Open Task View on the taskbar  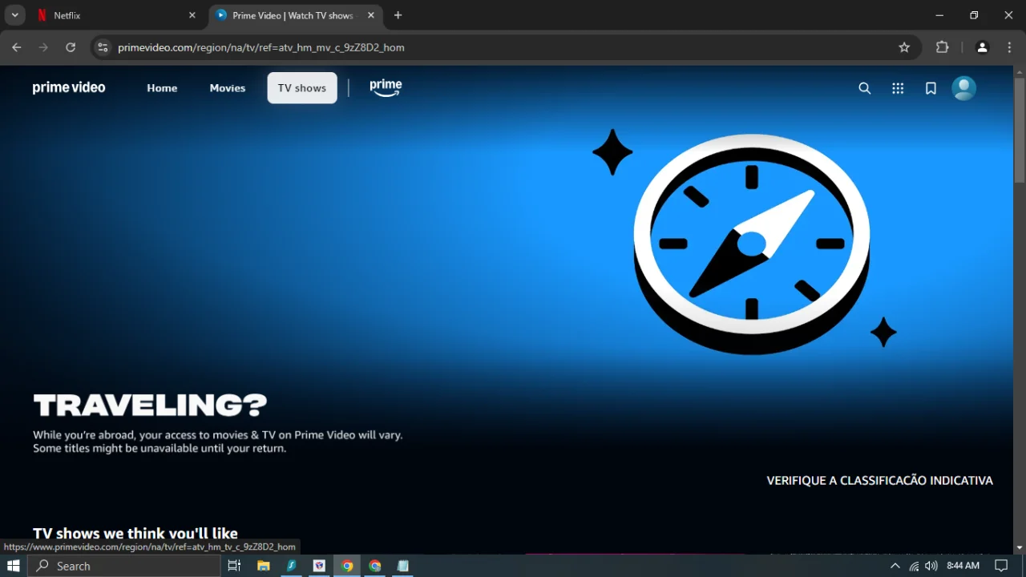[234, 566]
